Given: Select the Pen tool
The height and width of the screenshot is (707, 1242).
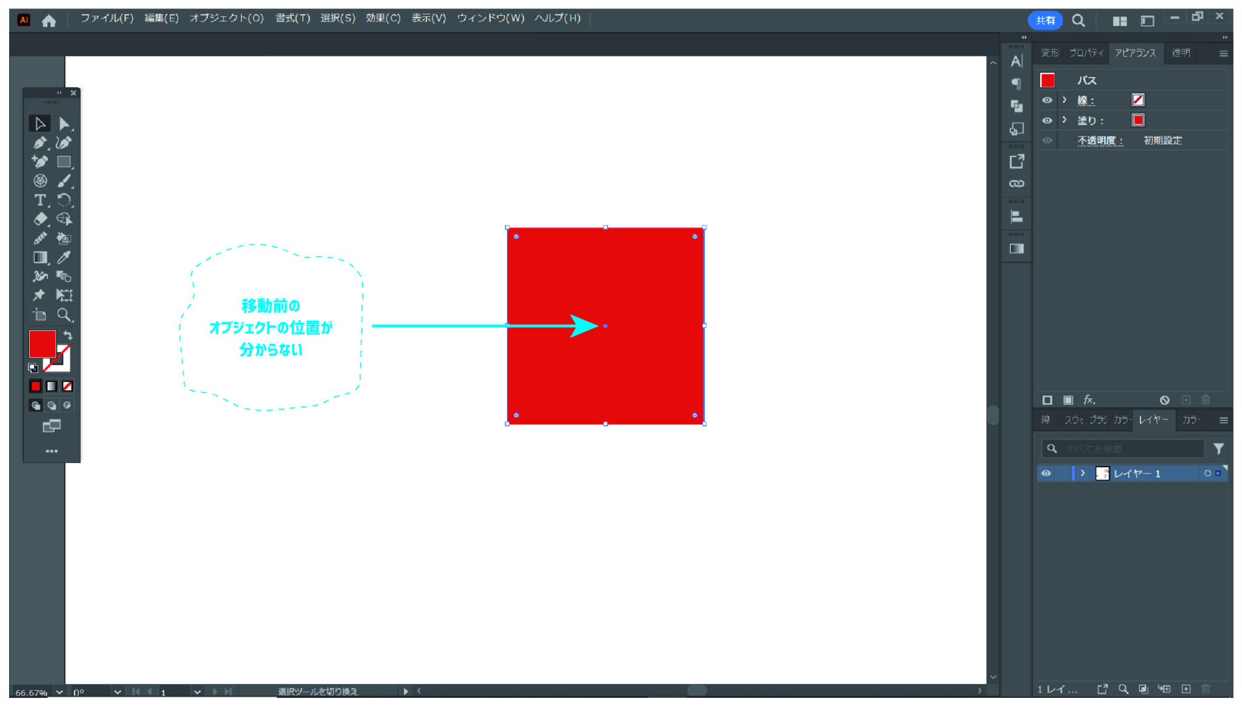Looking at the screenshot, I should pos(40,143).
